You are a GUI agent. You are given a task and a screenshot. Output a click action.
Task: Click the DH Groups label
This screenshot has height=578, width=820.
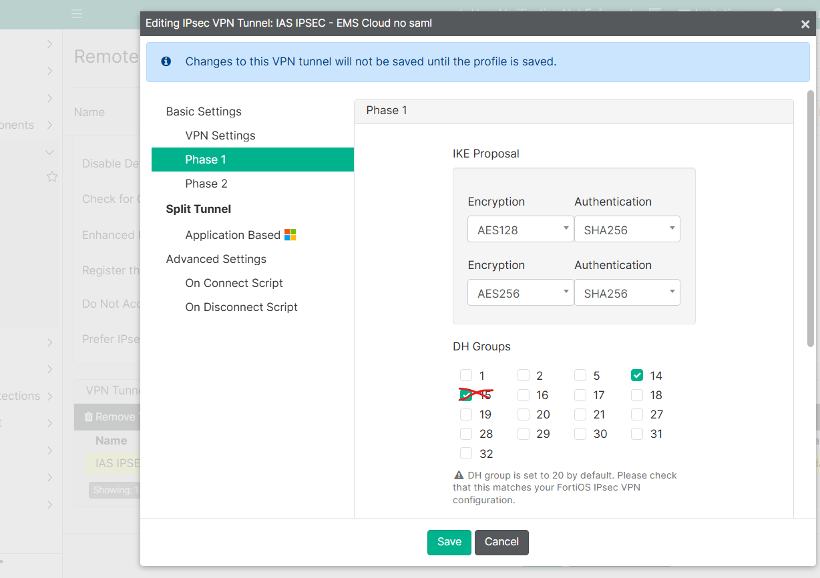pyautogui.click(x=481, y=346)
